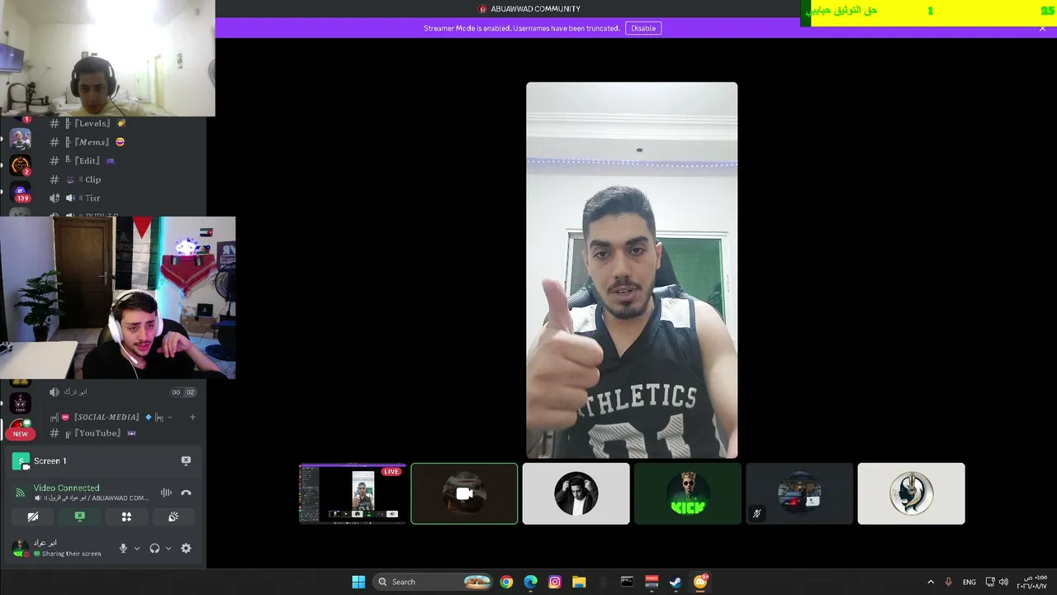Image resolution: width=1057 pixels, height=595 pixels.
Task: Open the server icon beside Mems channel
Action: (x=21, y=138)
